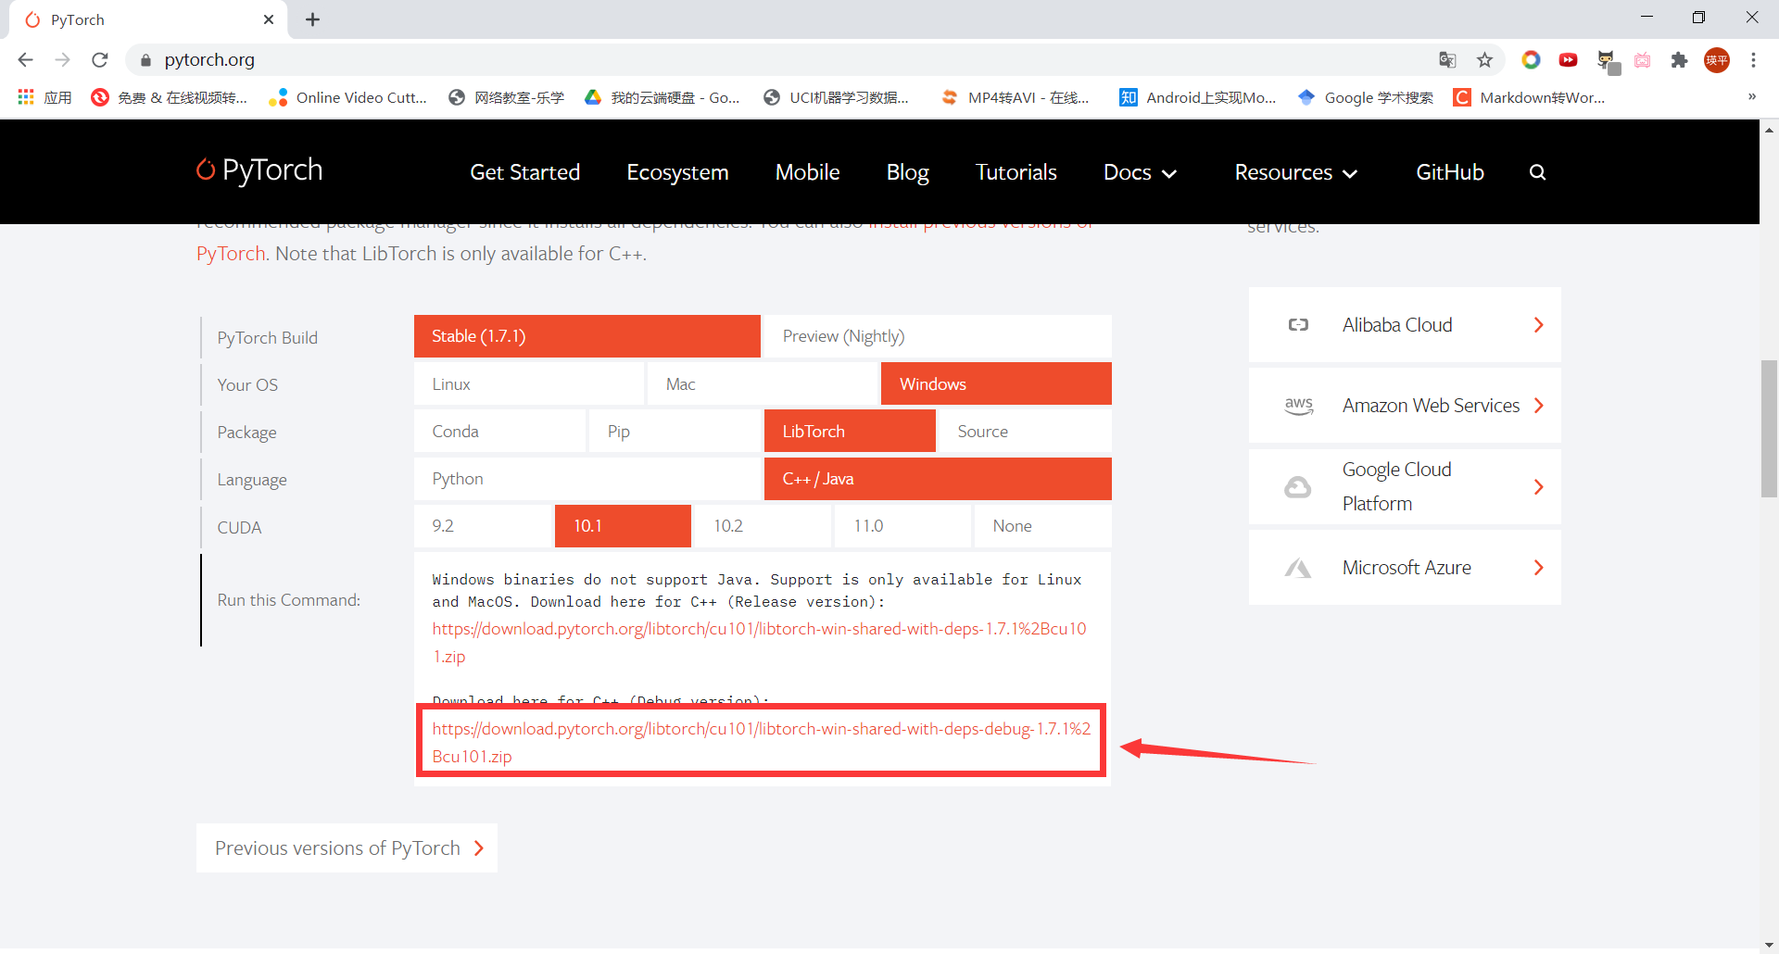Click the Microsoft Azure logo icon
Screen dimensions: 1779x954
tap(1297, 568)
